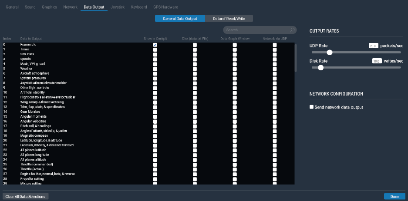Screen dimensions: 408x201
Task: Enable Throttle (actual) Network via UDP checkbox
Action: (x=275, y=169)
